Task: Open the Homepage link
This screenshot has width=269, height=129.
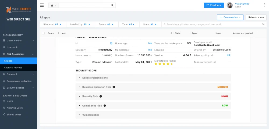Action: point(150,43)
